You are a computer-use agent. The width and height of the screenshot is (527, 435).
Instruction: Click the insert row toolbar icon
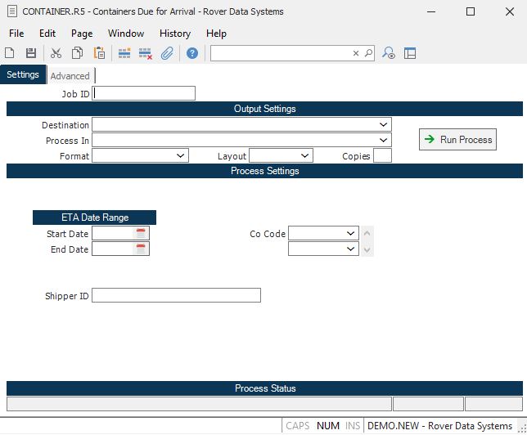point(124,53)
